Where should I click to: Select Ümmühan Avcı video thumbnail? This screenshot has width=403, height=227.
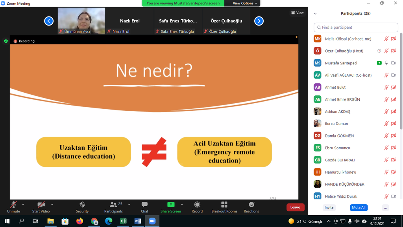81,21
